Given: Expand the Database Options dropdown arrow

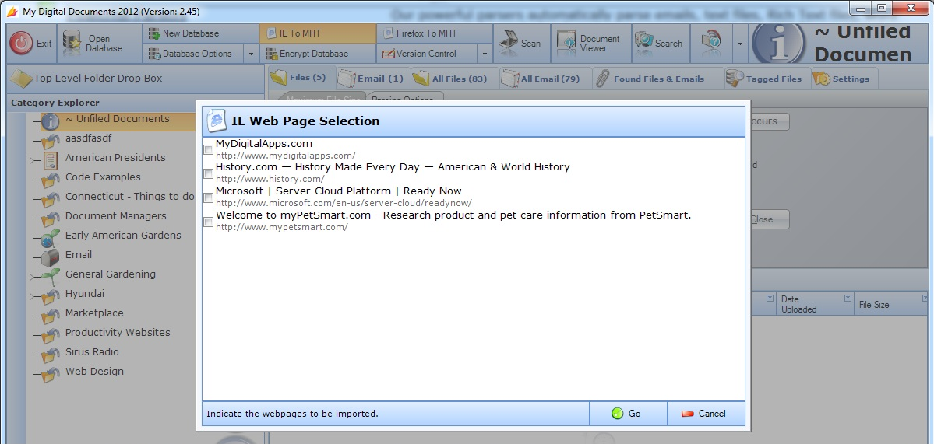Looking at the screenshot, I should click(x=251, y=54).
